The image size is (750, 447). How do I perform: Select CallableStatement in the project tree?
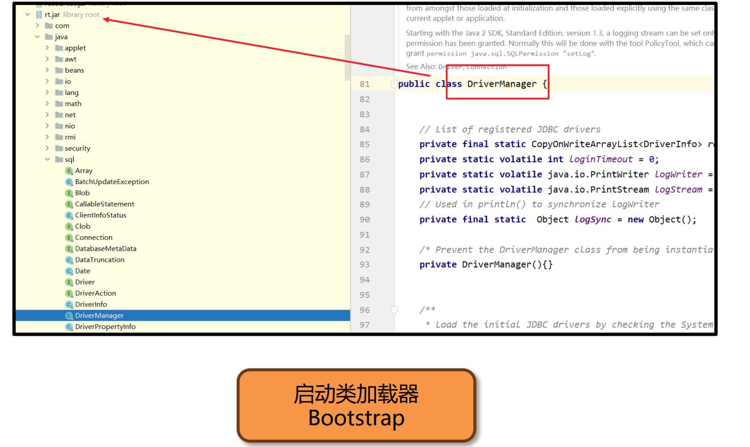point(105,204)
